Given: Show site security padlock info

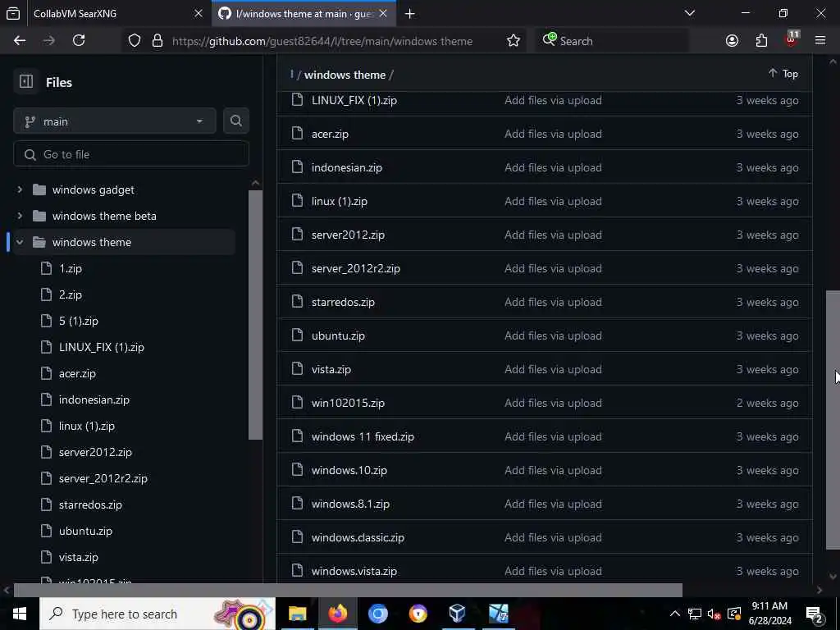Looking at the screenshot, I should pos(157,41).
